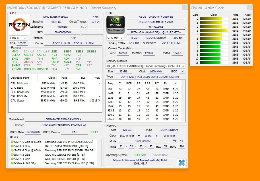
Task: Click Core 6 green clock bar
Action: coord(214,42)
